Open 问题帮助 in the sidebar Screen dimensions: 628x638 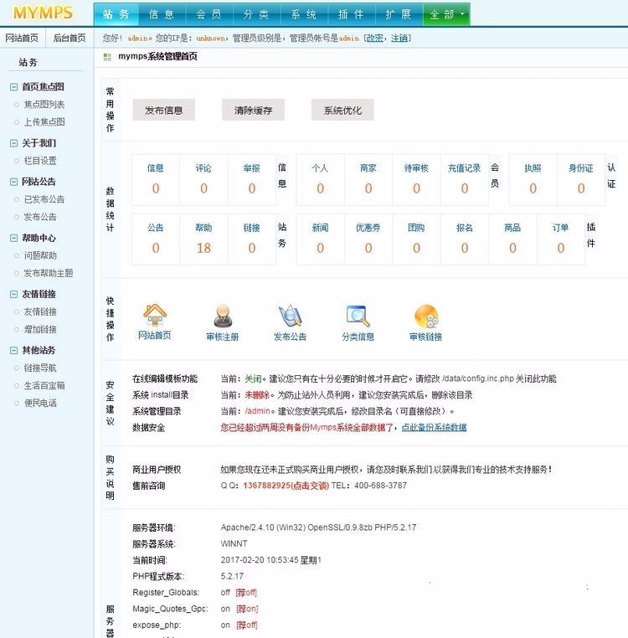tap(40, 255)
